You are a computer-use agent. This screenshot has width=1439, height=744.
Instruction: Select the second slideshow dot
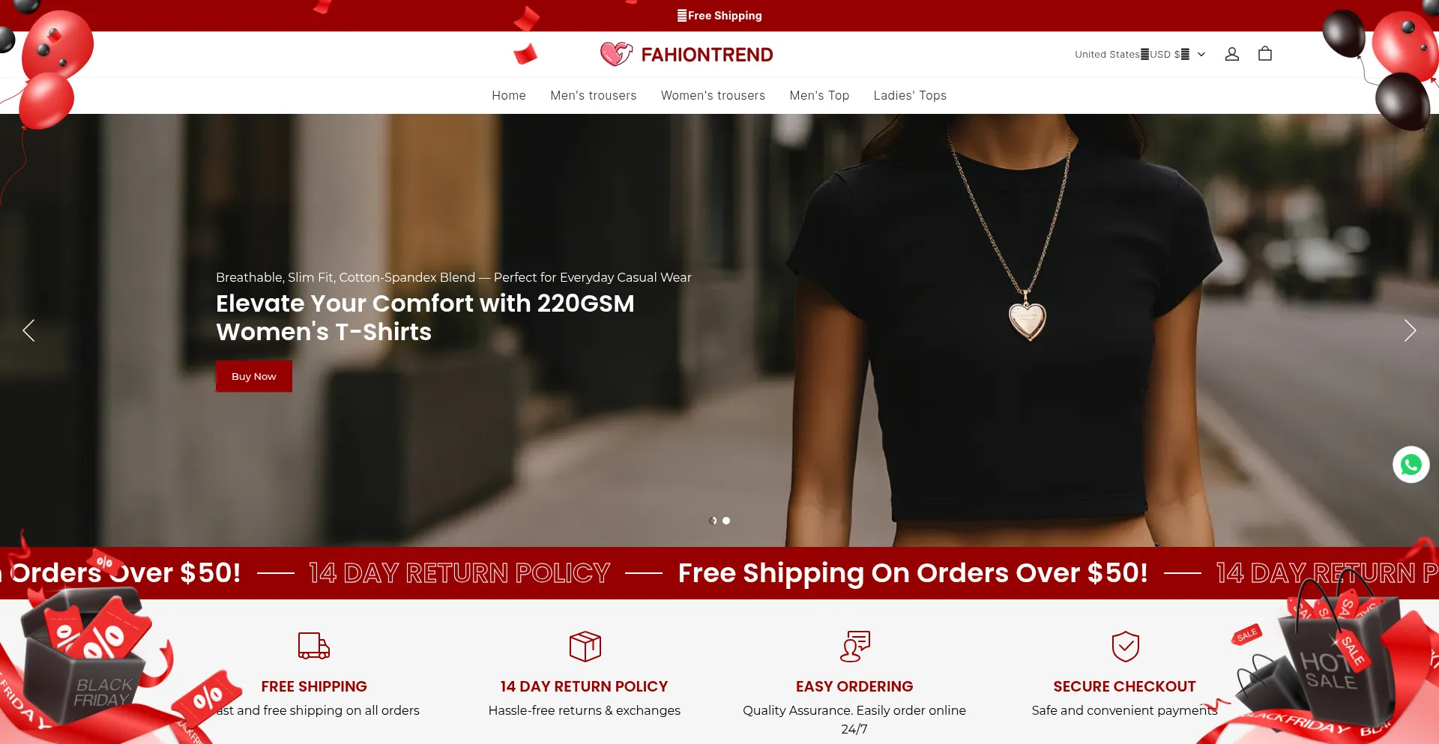(x=726, y=521)
